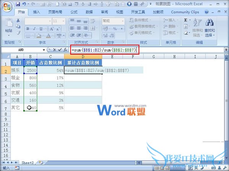Viewport: 229px width, 171px height.
Task: Cancel formula entry with the X icon
Action: [54, 50]
